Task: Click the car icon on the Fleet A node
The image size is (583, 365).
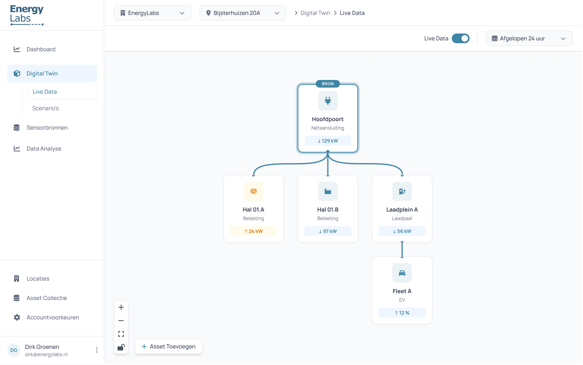Action: pyautogui.click(x=402, y=273)
